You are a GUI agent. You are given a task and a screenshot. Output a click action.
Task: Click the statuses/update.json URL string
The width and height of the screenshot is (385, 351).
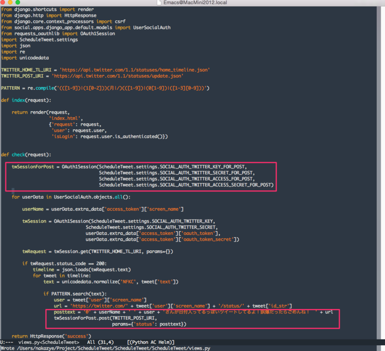[117, 76]
